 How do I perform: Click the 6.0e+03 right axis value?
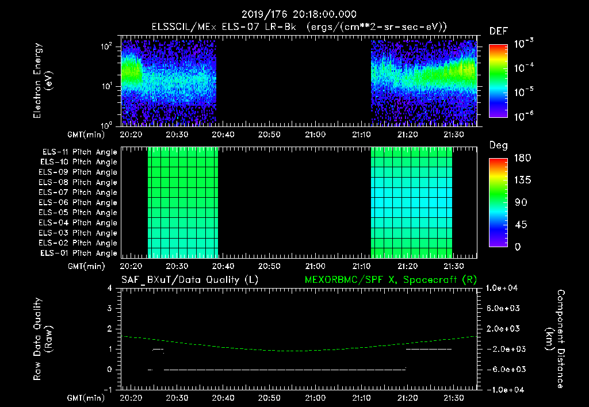(x=503, y=308)
